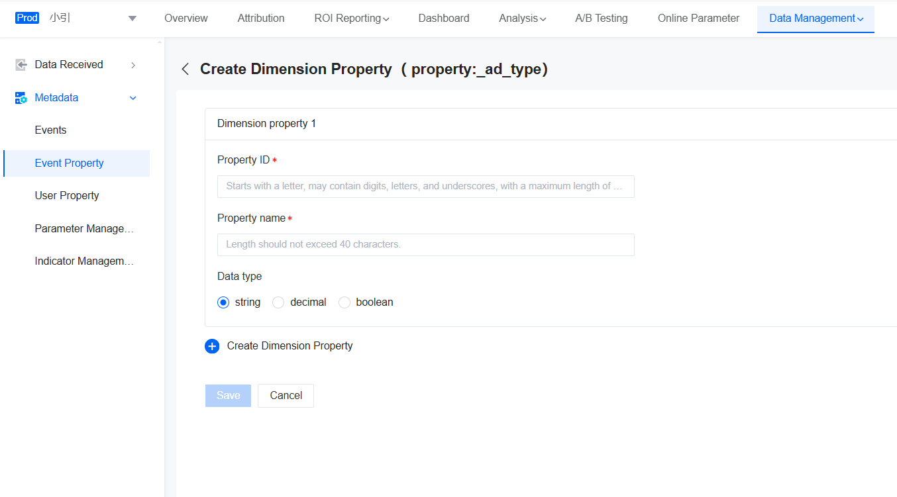The width and height of the screenshot is (897, 497).
Task: Click the Property ID input field
Action: 425,186
